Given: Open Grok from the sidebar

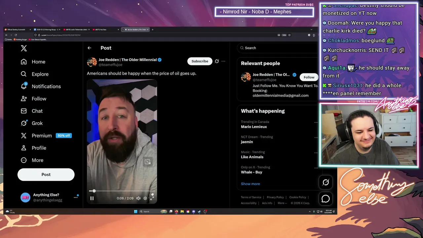Looking at the screenshot, I should (x=32, y=123).
